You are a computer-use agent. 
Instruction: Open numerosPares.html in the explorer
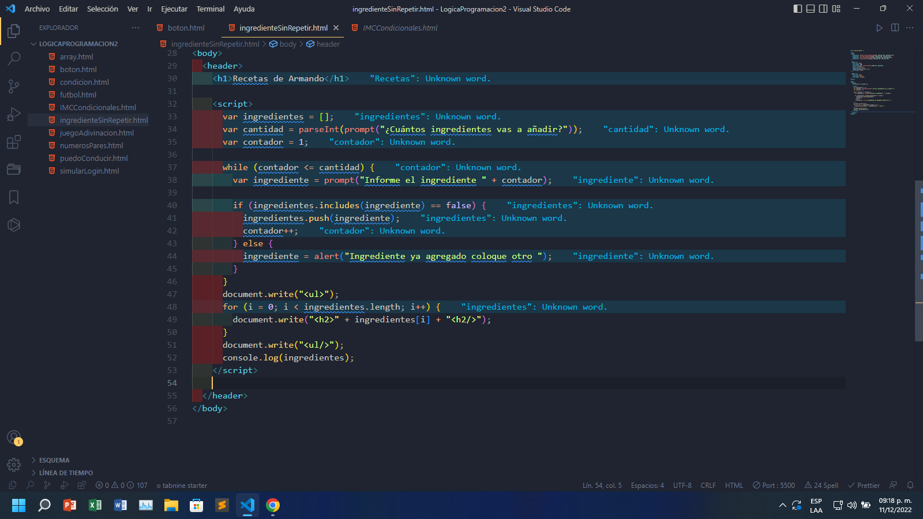click(91, 145)
